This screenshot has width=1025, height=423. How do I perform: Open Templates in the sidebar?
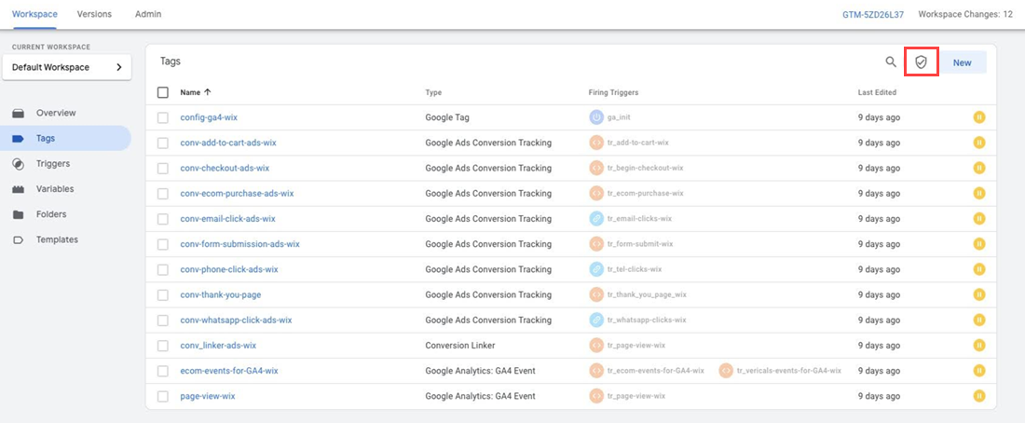point(57,240)
